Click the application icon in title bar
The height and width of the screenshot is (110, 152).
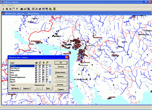(x=2, y=2)
